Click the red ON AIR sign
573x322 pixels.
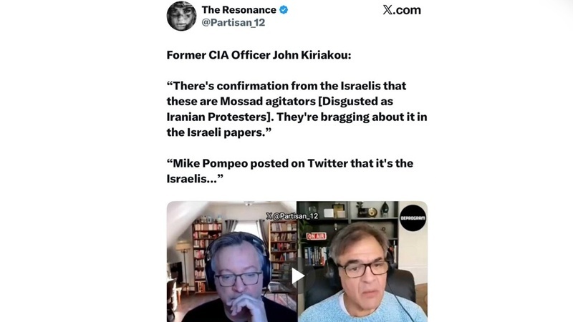pos(317,235)
